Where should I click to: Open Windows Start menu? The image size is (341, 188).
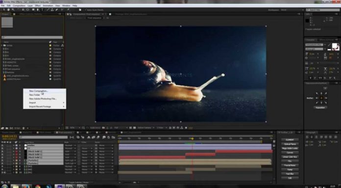click(4, 186)
